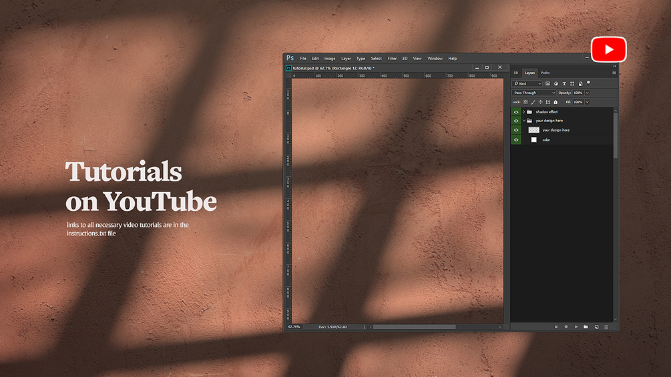Hide the shadow effect group
Viewport: 671px width, 377px height.
(x=516, y=112)
